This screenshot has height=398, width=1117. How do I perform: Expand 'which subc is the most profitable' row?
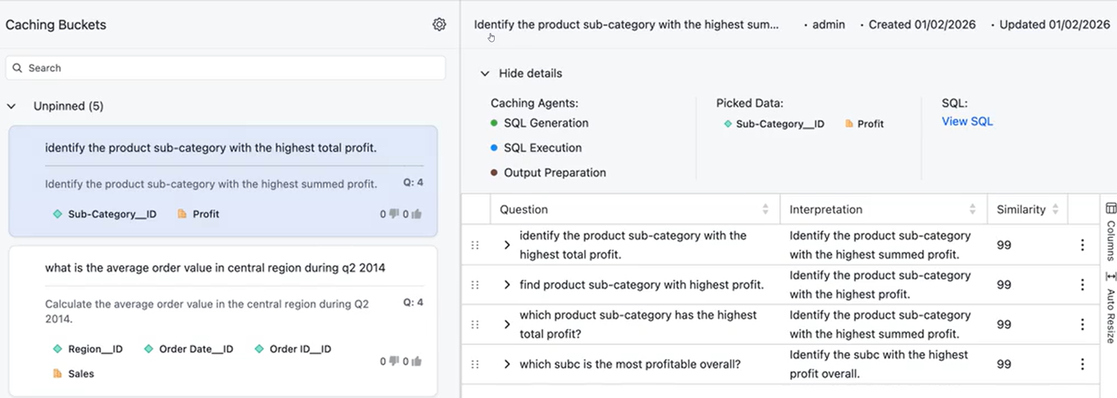pyautogui.click(x=507, y=365)
